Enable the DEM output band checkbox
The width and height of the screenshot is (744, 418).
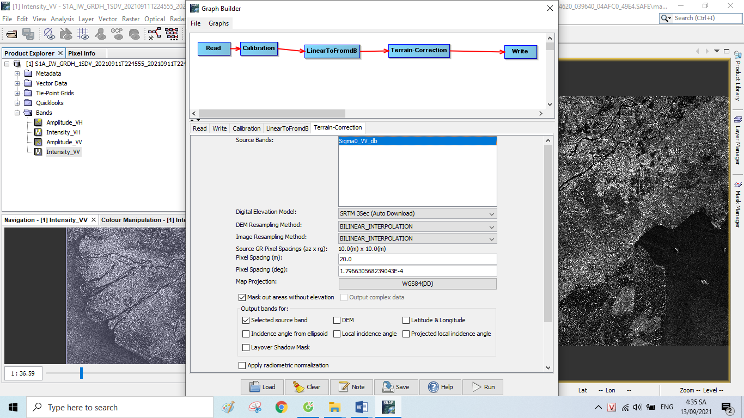[337, 320]
